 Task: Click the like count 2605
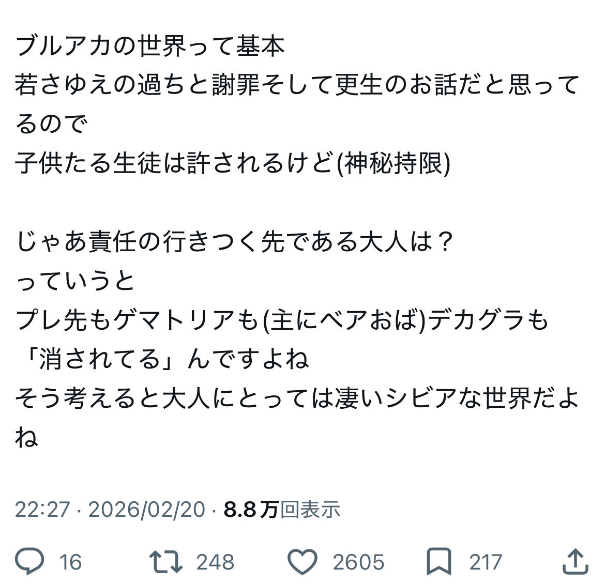(x=358, y=562)
